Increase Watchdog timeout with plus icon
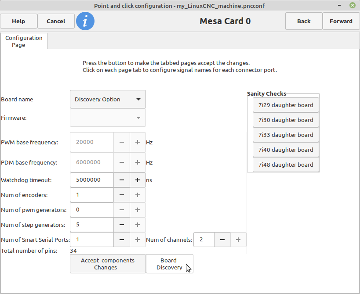 tap(138, 180)
